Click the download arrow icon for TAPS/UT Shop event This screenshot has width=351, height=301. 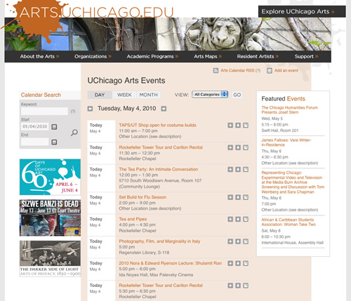pyautogui.click(x=238, y=126)
